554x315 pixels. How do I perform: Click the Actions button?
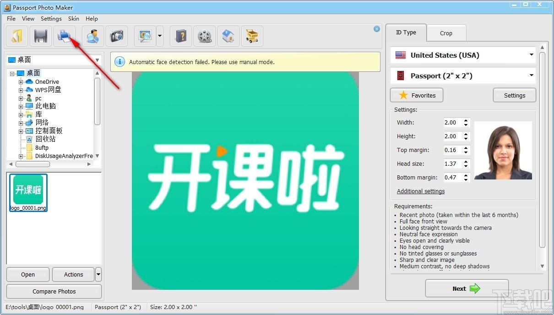click(73, 275)
